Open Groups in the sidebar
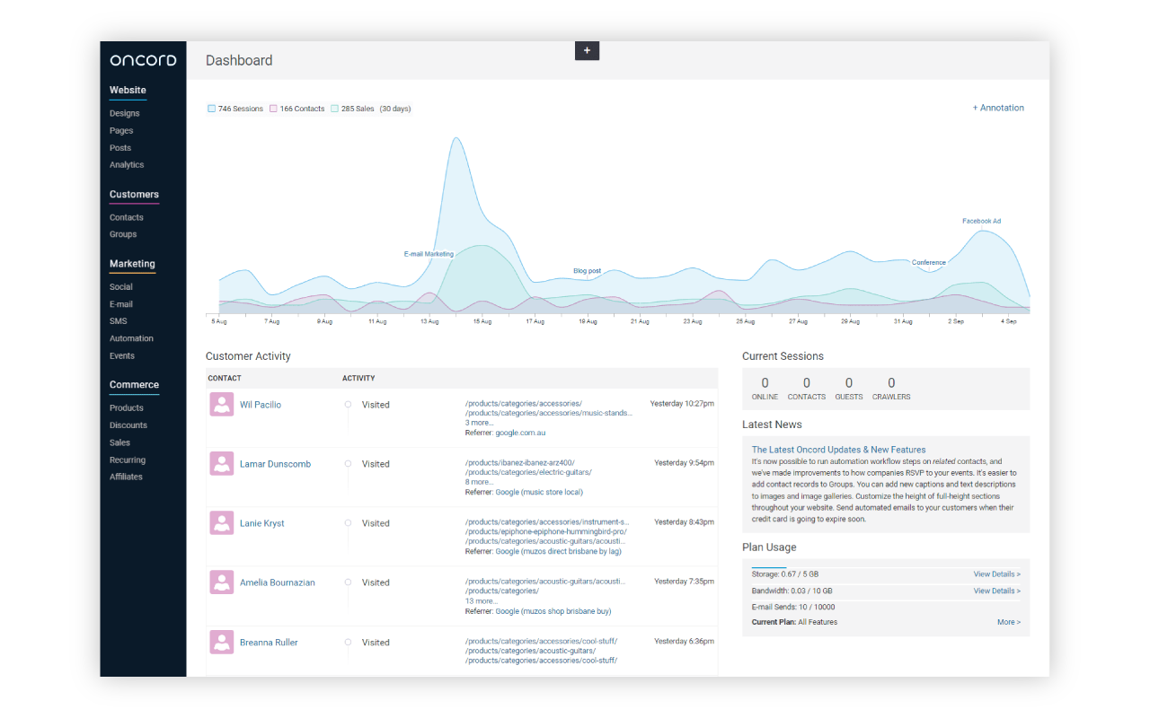 [x=123, y=234]
